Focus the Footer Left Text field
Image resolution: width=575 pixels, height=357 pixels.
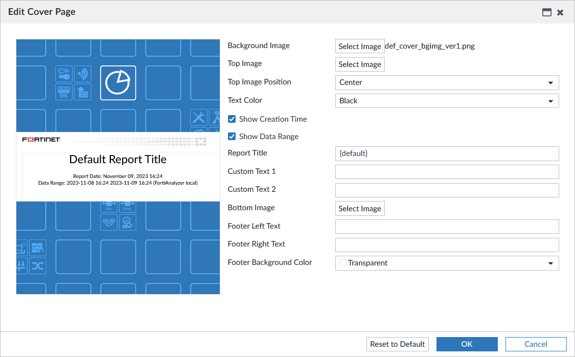pos(447,227)
